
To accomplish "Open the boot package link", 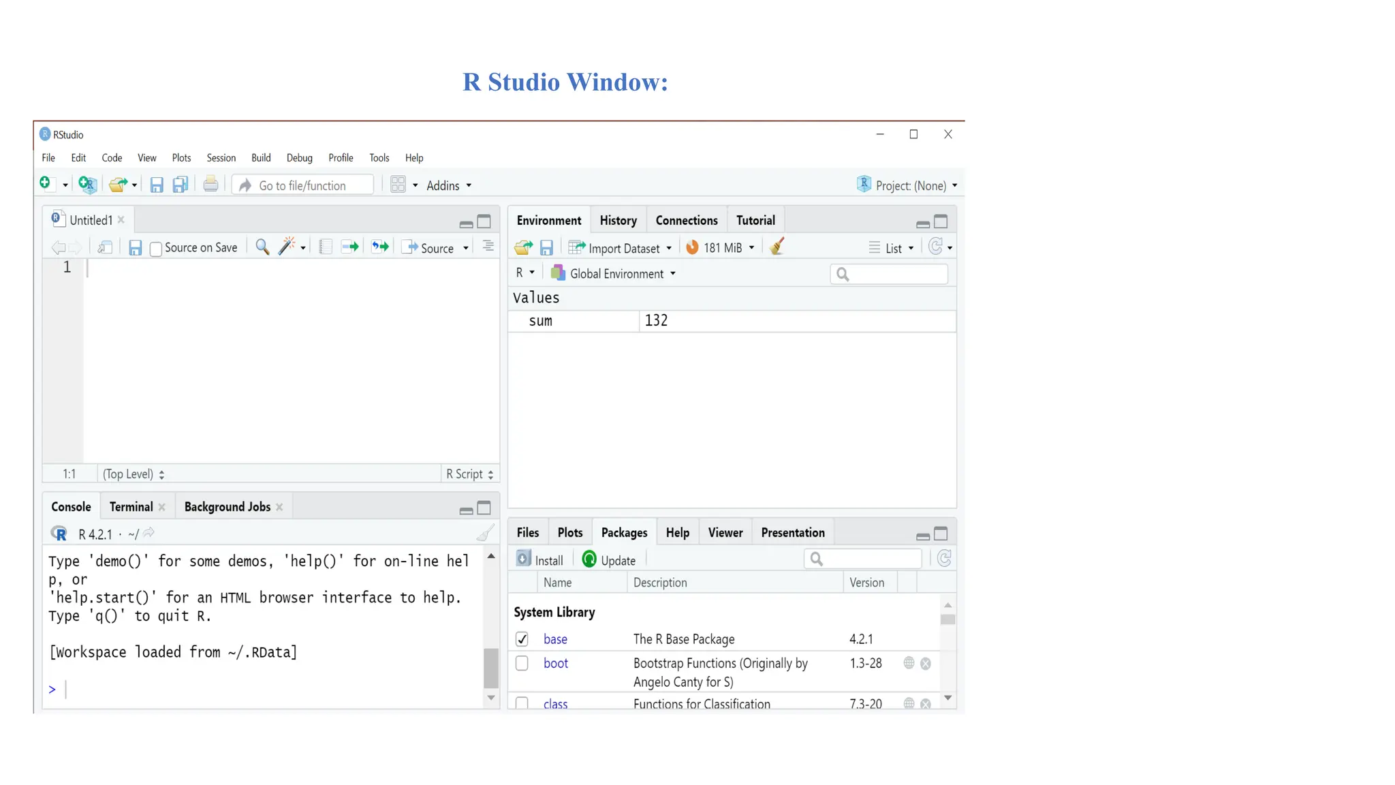I will click(556, 663).
